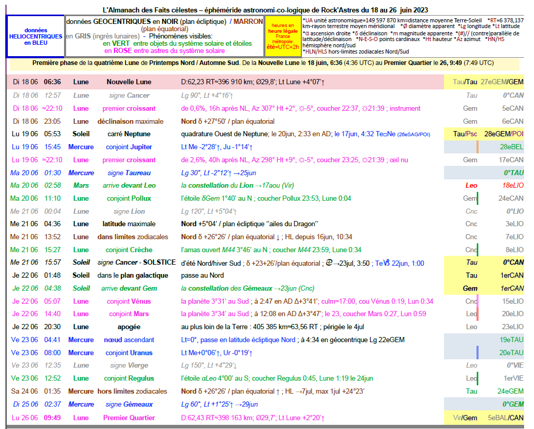
Task: Click the time "12:35"
Action: (53, 366)
